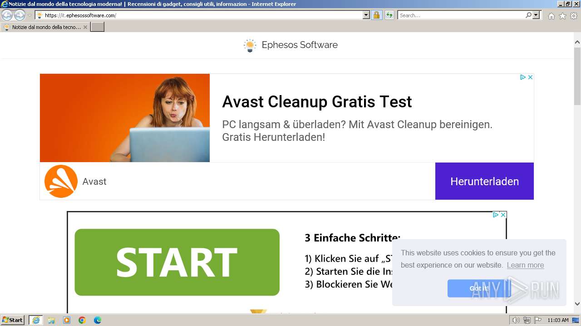Click the browser Forward arrow button
This screenshot has width=581, height=326.
pyautogui.click(x=20, y=15)
